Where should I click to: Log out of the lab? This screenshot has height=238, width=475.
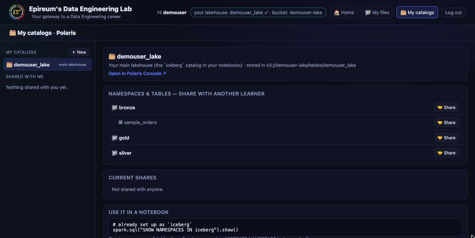pos(454,13)
